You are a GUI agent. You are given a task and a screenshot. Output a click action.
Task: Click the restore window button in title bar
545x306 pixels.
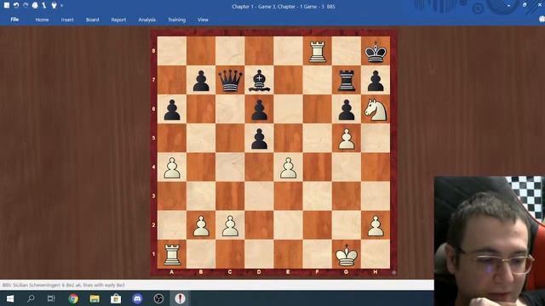525,5
